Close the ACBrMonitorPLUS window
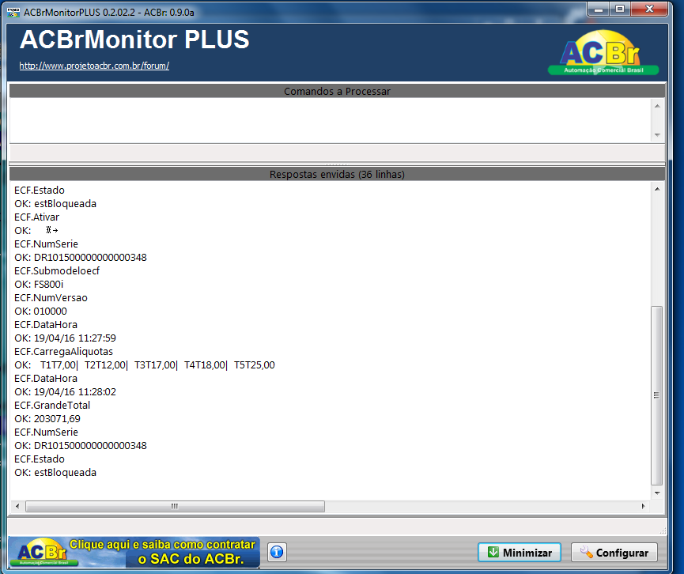The height and width of the screenshot is (574, 684). [x=649, y=9]
